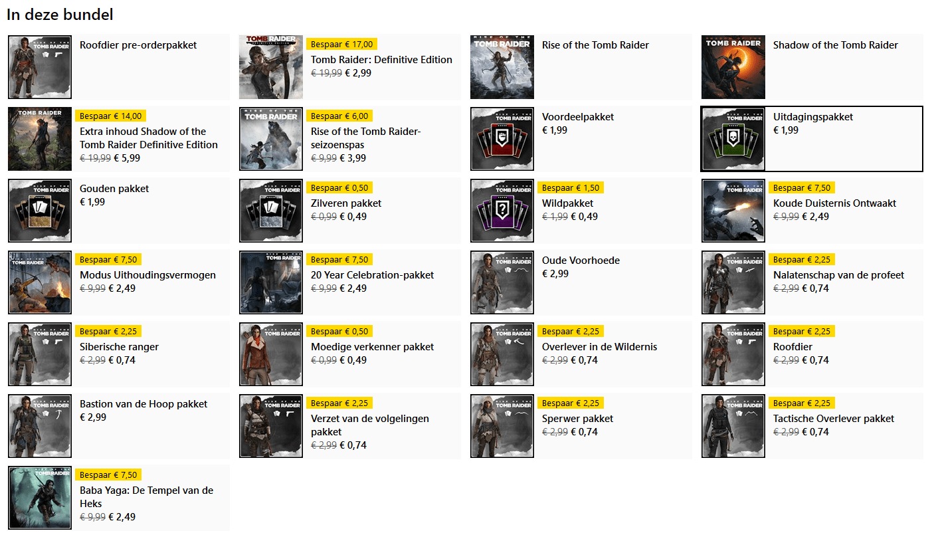936x537 pixels.
Task: Click Overlever in de Wildernis title
Action: 599,347
